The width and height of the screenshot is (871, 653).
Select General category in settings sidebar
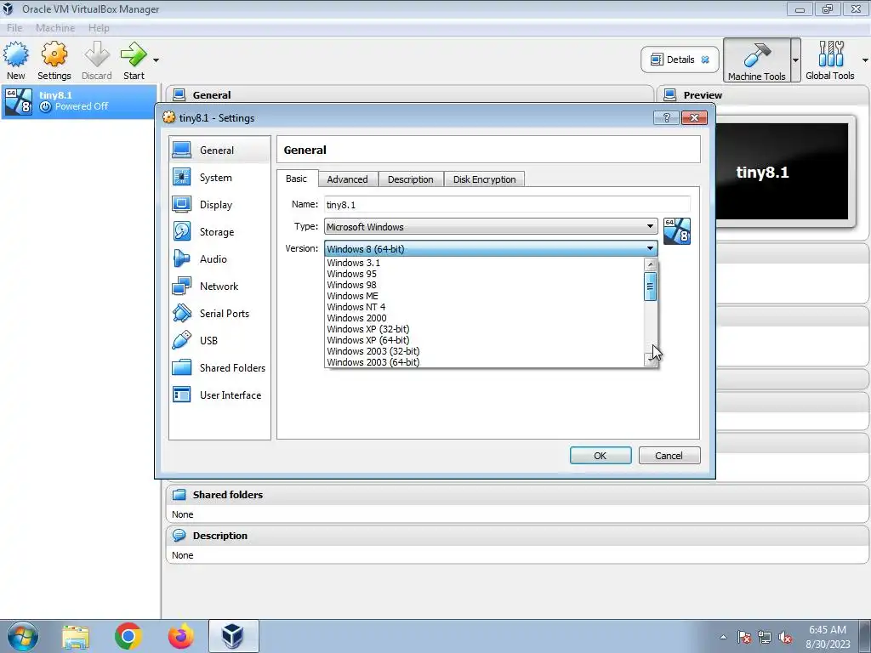(219, 150)
